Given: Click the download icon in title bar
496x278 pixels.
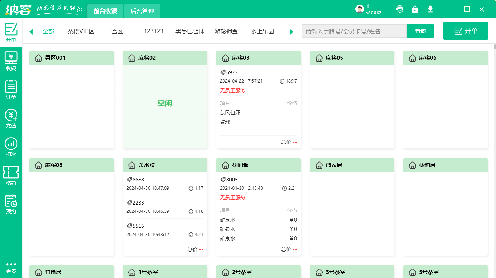Looking at the screenshot, I should (x=430, y=9).
